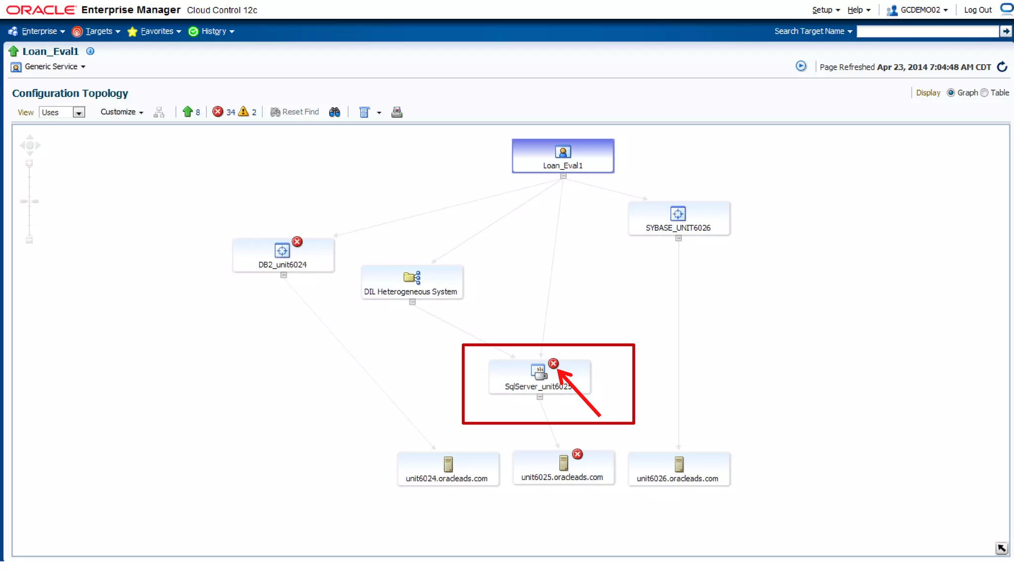Open the Help menu
The height and width of the screenshot is (570, 1014).
859,10
